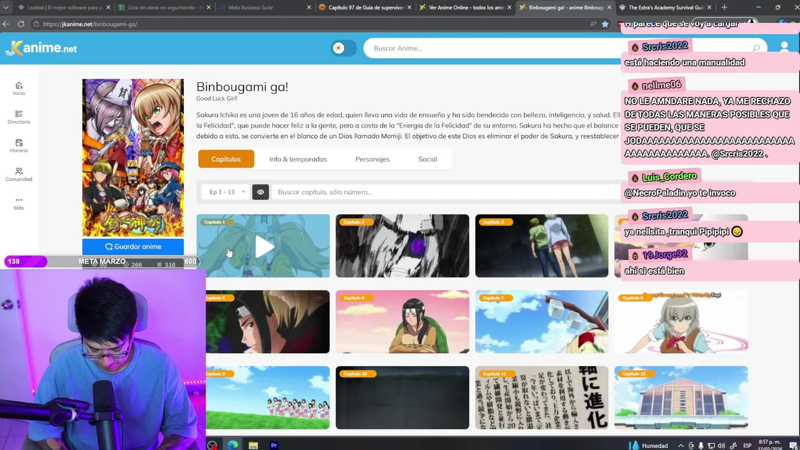Open the Directorio sidebar icon
Screen dimensions: 800x450
(x=19, y=117)
